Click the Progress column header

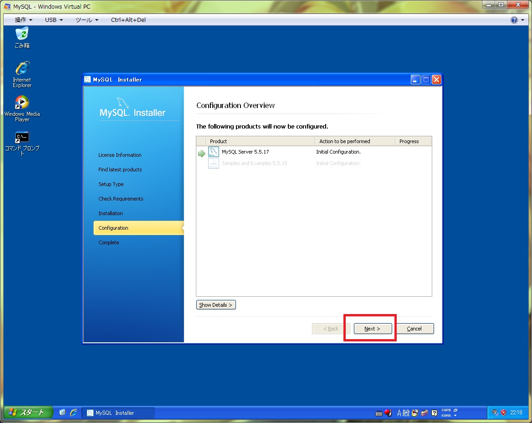[413, 141]
